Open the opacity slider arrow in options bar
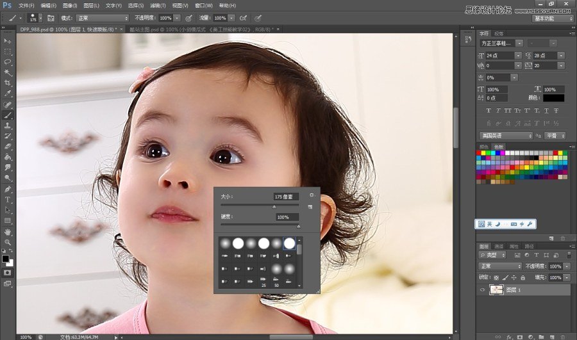The image size is (577, 340). [177, 18]
